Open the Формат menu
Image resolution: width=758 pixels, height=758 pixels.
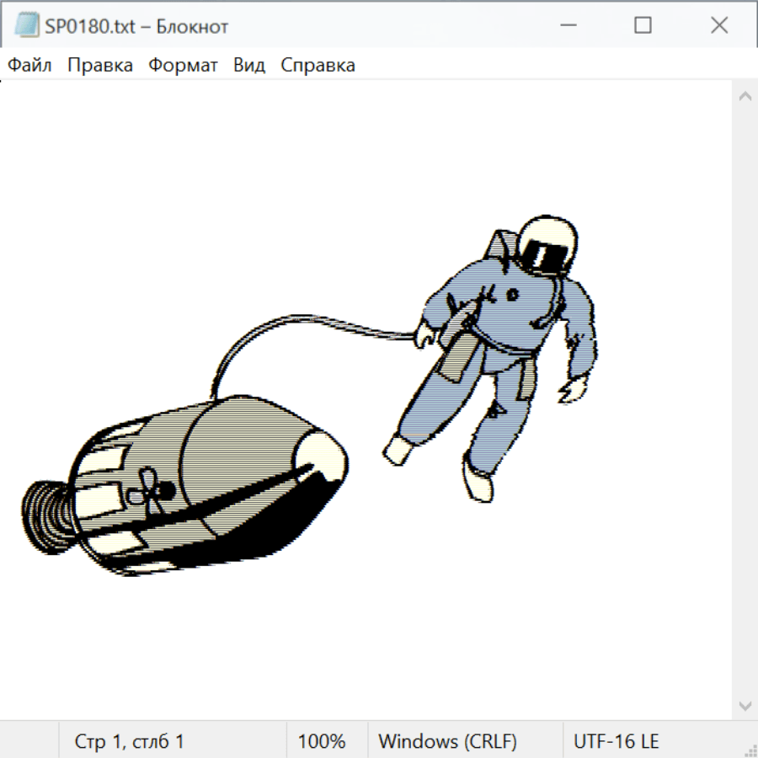coord(183,66)
